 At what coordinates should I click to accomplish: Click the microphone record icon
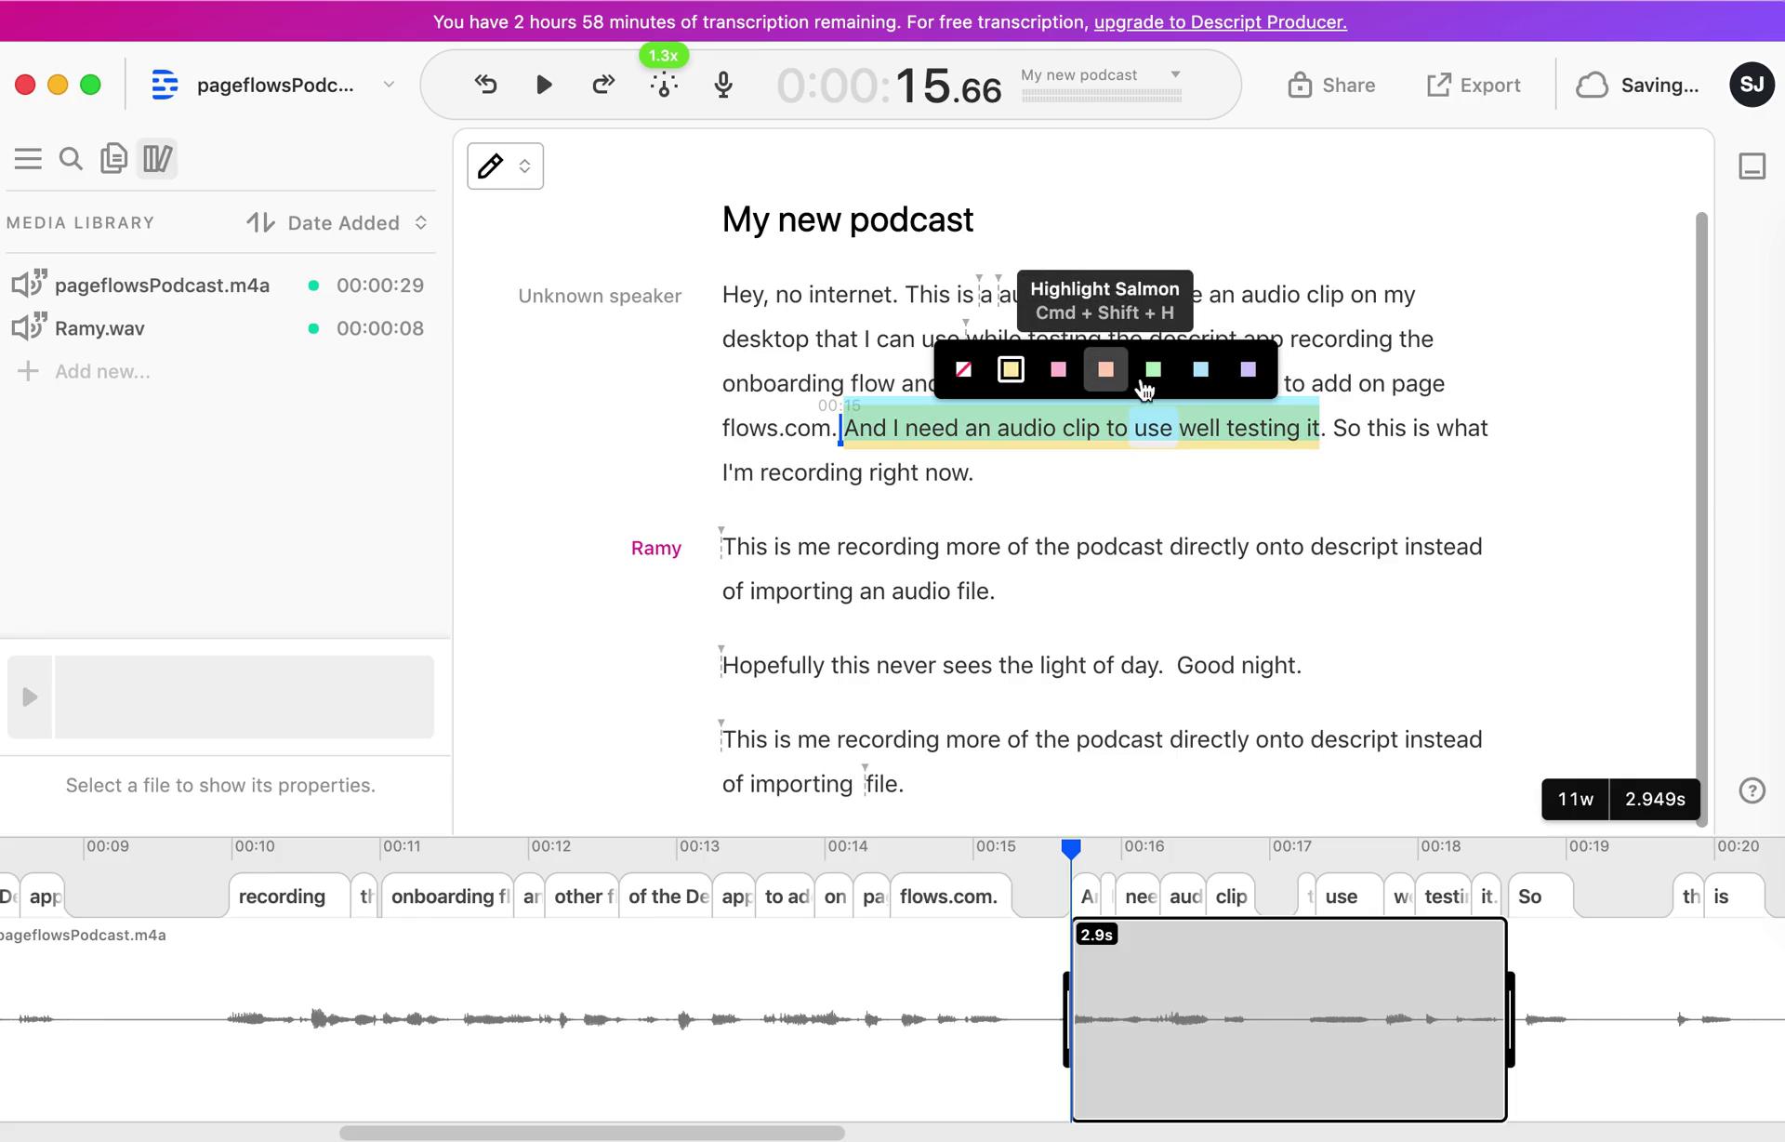point(723,85)
